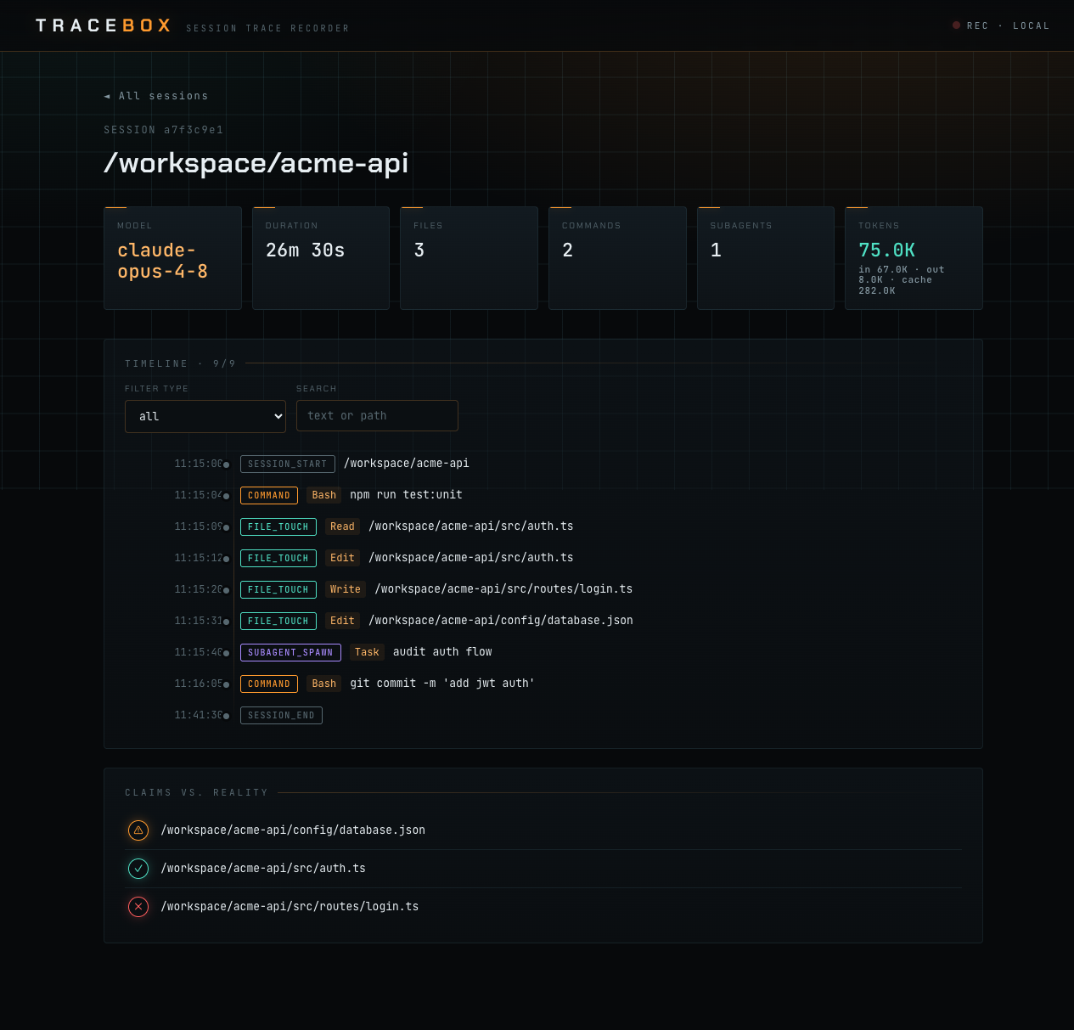Click the Subagents card showing 1

[x=766, y=258]
